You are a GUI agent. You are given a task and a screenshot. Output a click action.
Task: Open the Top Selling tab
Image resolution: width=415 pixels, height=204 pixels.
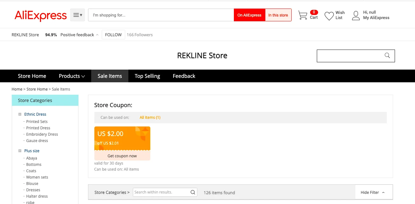pos(147,76)
